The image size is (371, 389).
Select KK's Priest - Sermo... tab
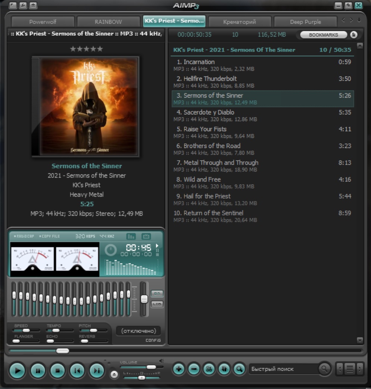174,21
